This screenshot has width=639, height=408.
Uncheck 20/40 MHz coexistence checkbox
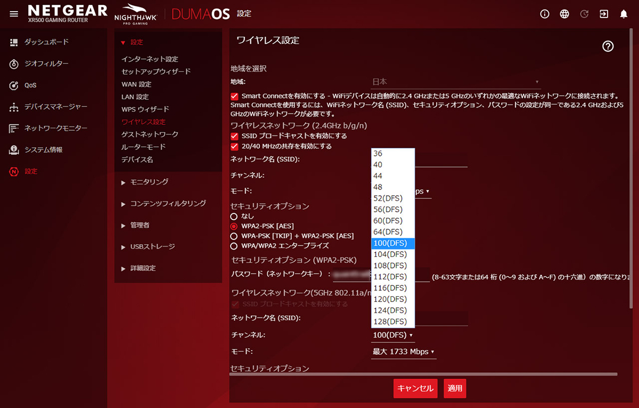click(x=234, y=146)
